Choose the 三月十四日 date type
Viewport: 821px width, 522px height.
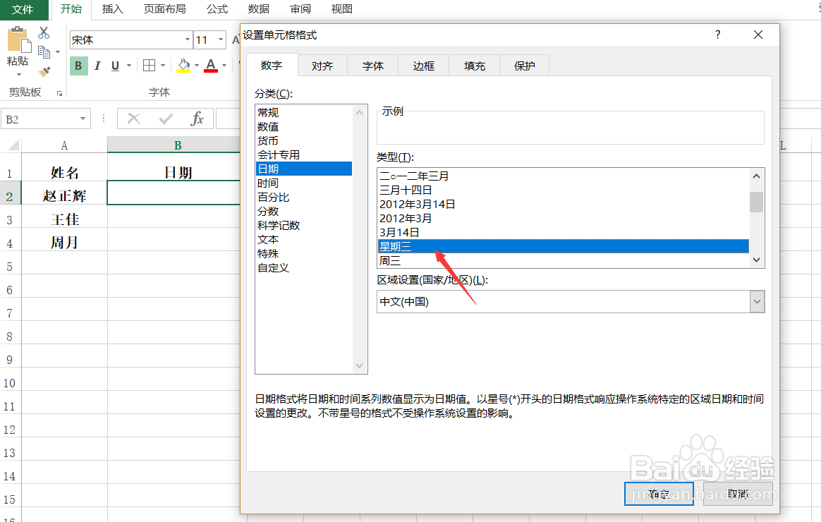(x=564, y=190)
